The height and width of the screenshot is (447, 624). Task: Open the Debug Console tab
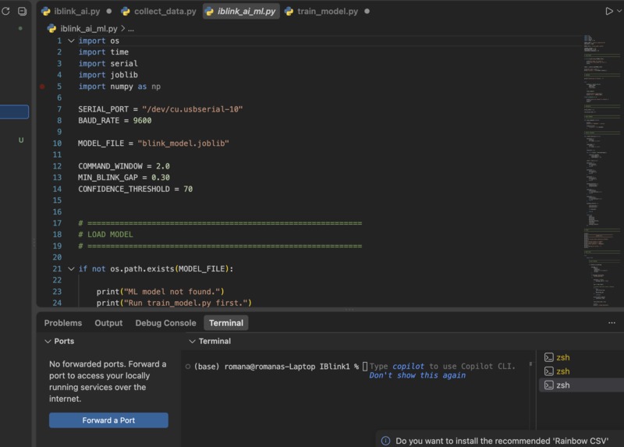pos(165,323)
